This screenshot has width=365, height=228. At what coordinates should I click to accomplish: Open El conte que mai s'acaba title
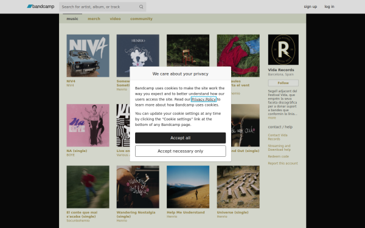[82, 214]
